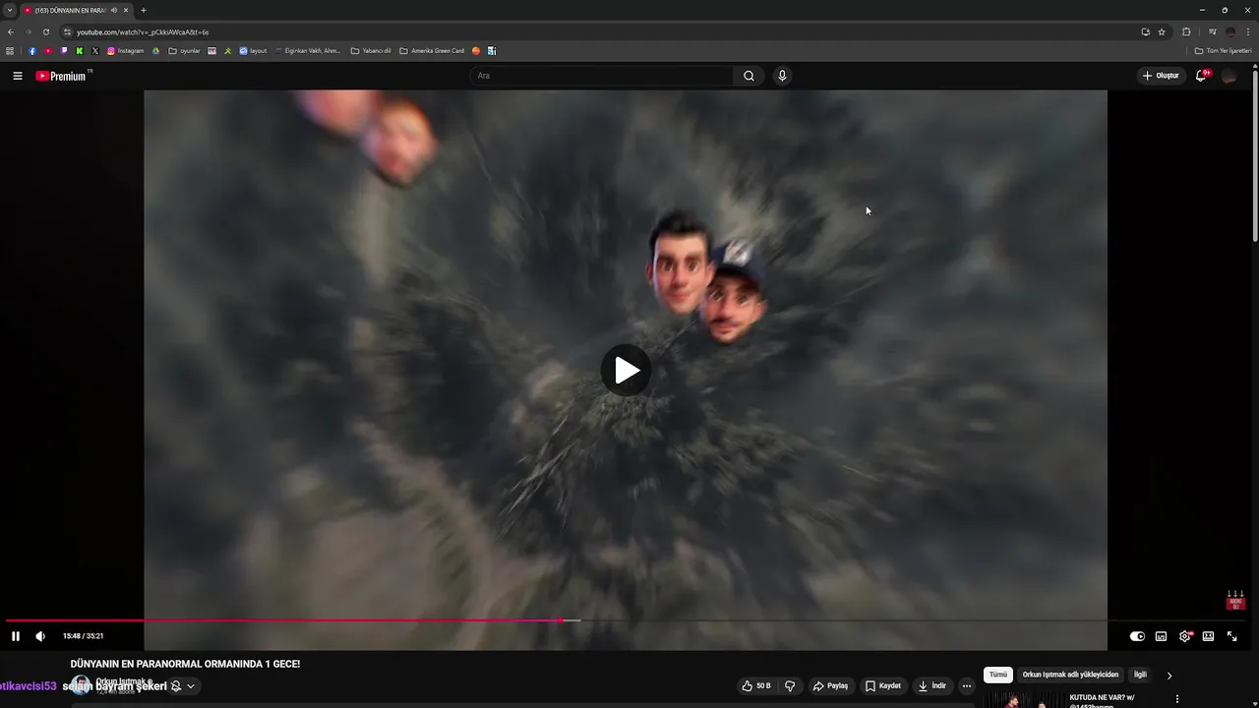The height and width of the screenshot is (708, 1259).
Task: Click the address bar URL
Action: (x=143, y=31)
